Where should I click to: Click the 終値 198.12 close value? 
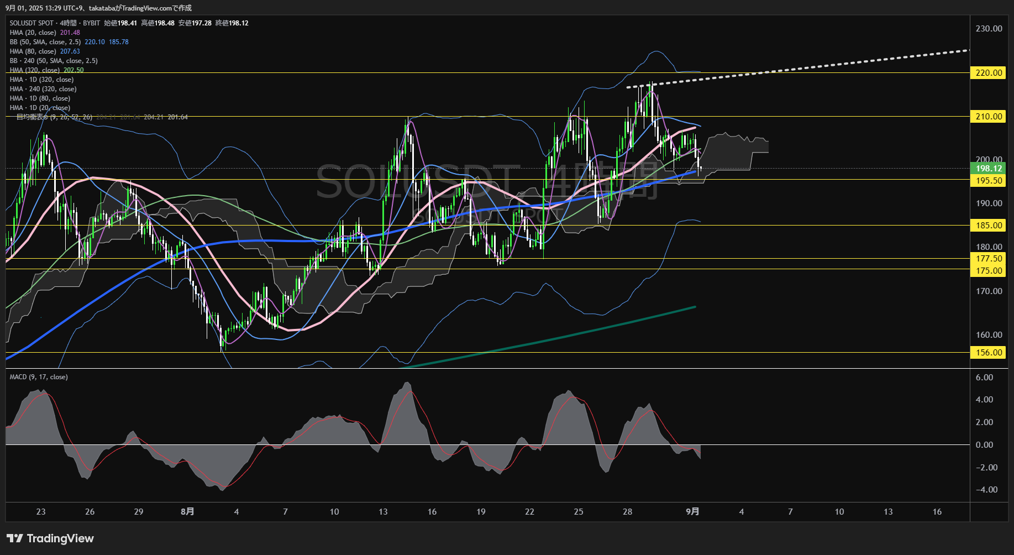point(232,23)
